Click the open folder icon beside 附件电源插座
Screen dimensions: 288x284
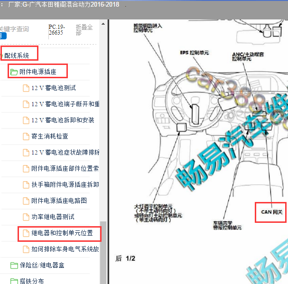[14, 72]
